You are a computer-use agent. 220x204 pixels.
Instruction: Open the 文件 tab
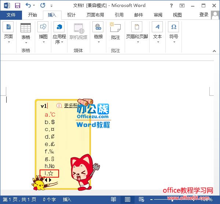(x=11, y=15)
